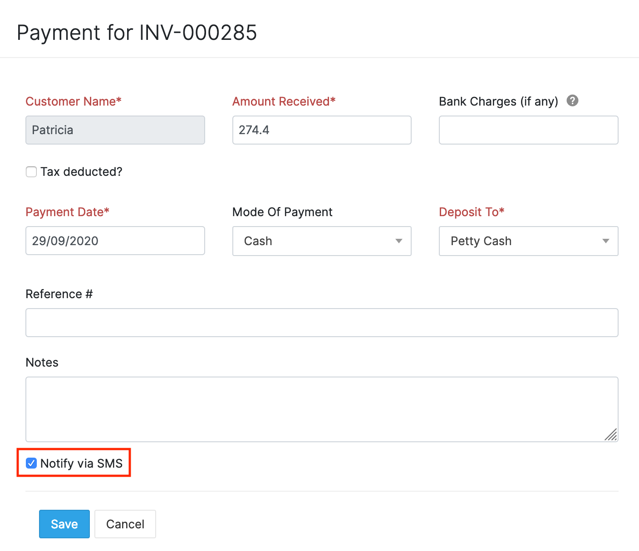The height and width of the screenshot is (551, 639).
Task: Save the payment
Action: pyautogui.click(x=64, y=524)
